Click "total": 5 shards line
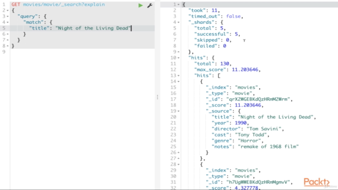338x190 pixels. click(x=210, y=28)
